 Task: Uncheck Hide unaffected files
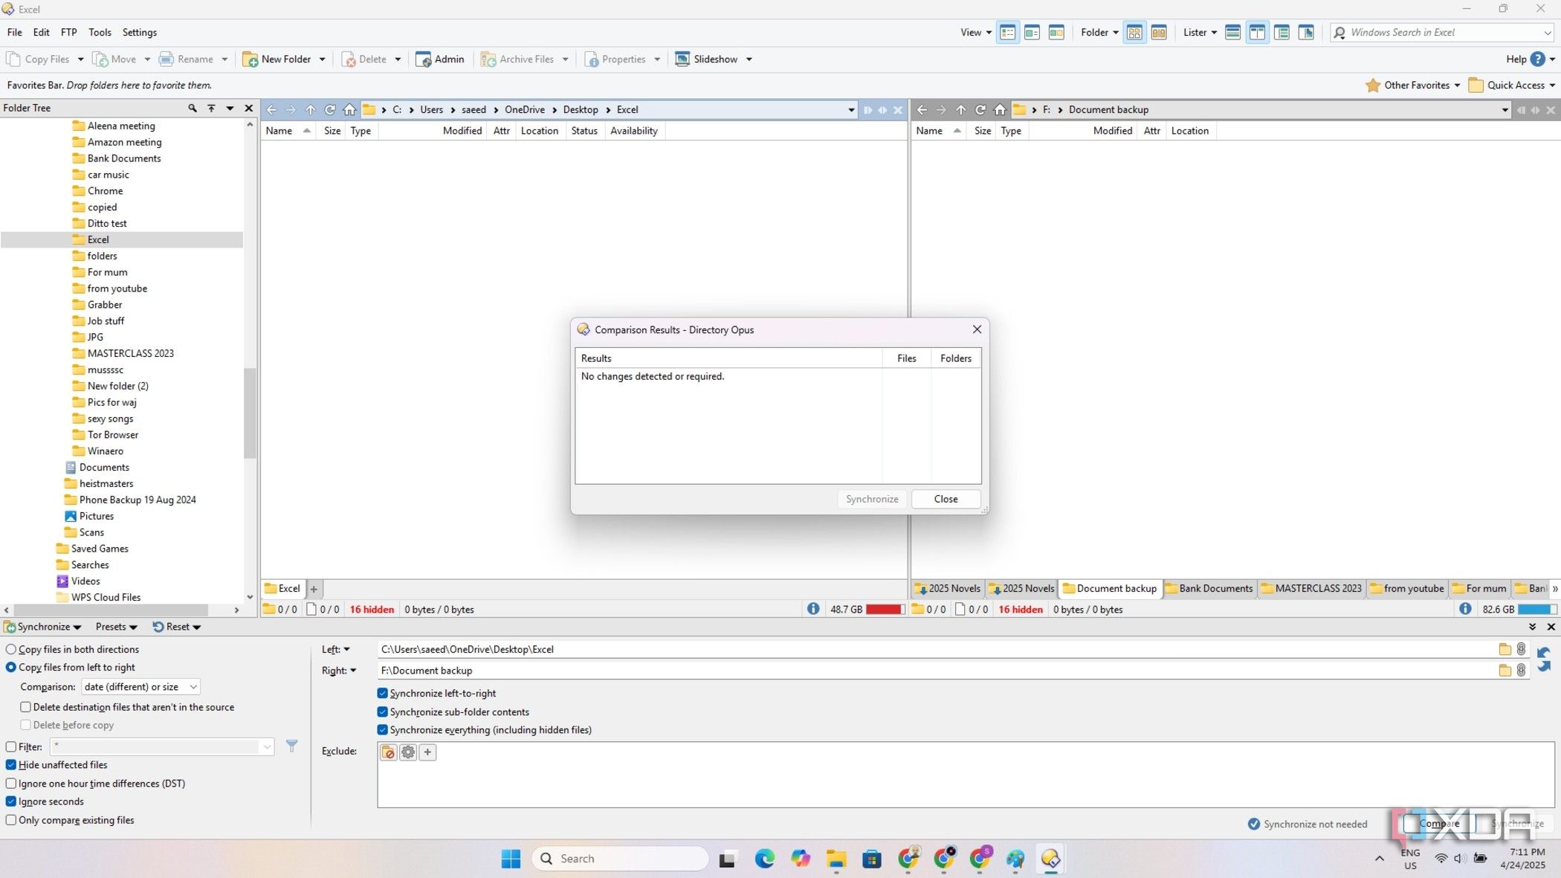[11, 765]
